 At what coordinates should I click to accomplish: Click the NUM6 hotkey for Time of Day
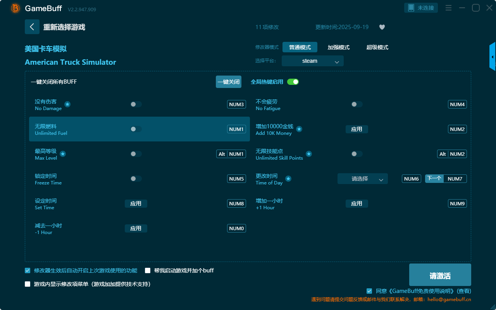[x=412, y=179]
